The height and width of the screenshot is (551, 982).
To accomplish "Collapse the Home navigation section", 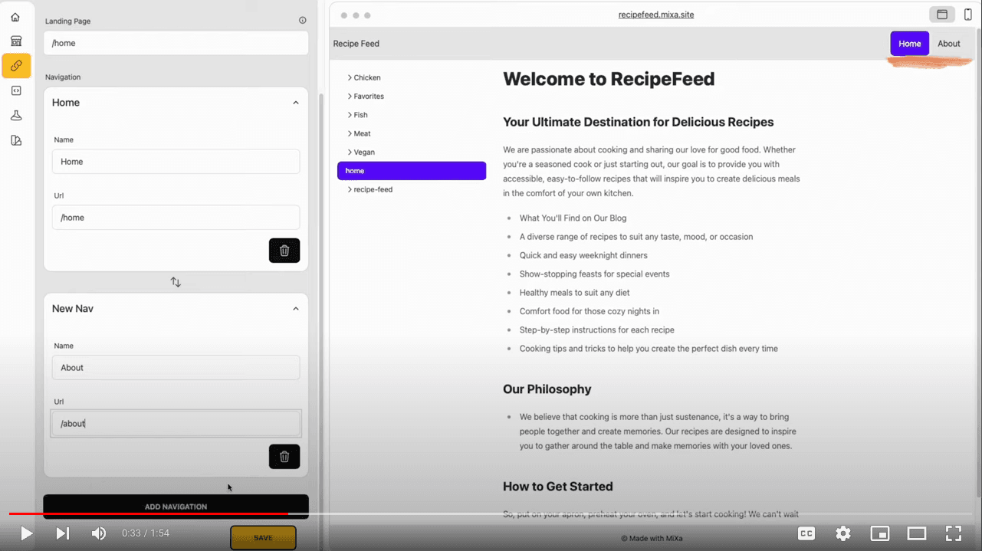I will [295, 102].
